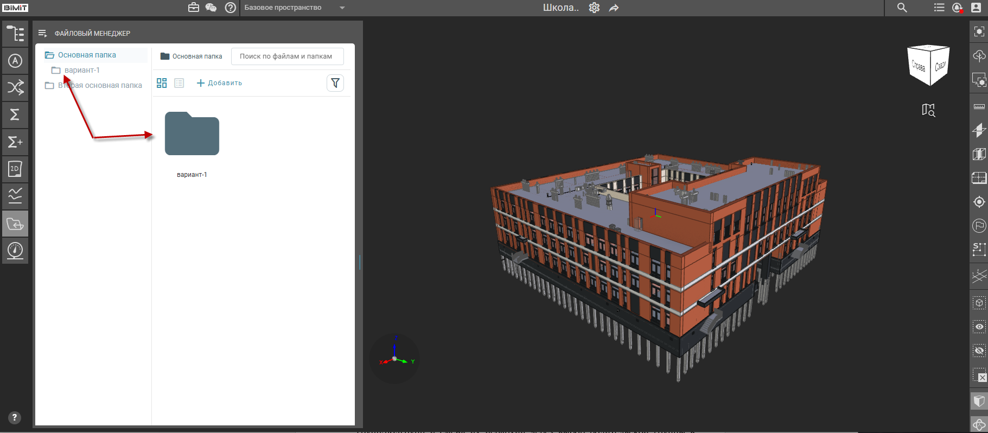This screenshot has height=433, width=988.
Task: Open the map search icon
Action: pos(928,110)
